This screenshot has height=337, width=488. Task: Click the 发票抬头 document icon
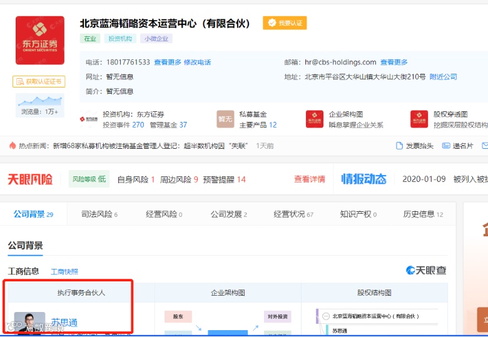click(399, 146)
